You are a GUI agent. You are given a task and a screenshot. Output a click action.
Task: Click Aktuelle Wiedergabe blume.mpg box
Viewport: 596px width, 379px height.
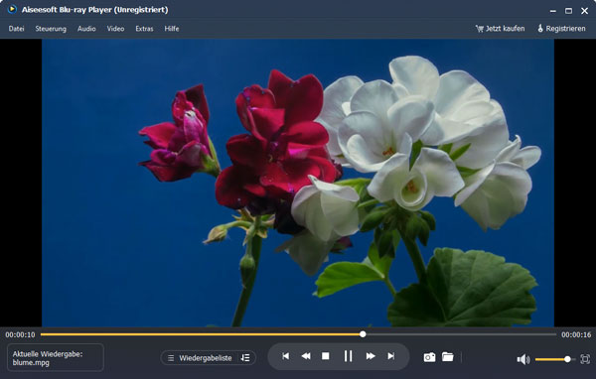(x=56, y=358)
